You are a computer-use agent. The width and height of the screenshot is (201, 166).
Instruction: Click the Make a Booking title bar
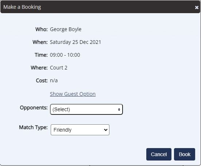point(100,7)
